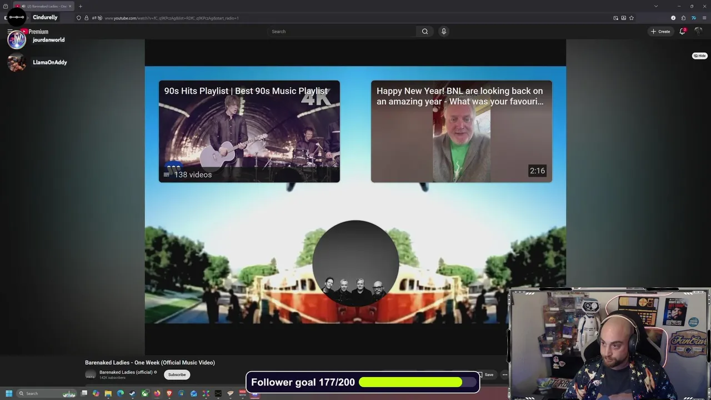Open Firefox from the taskbar
This screenshot has width=711, height=400.
(157, 393)
